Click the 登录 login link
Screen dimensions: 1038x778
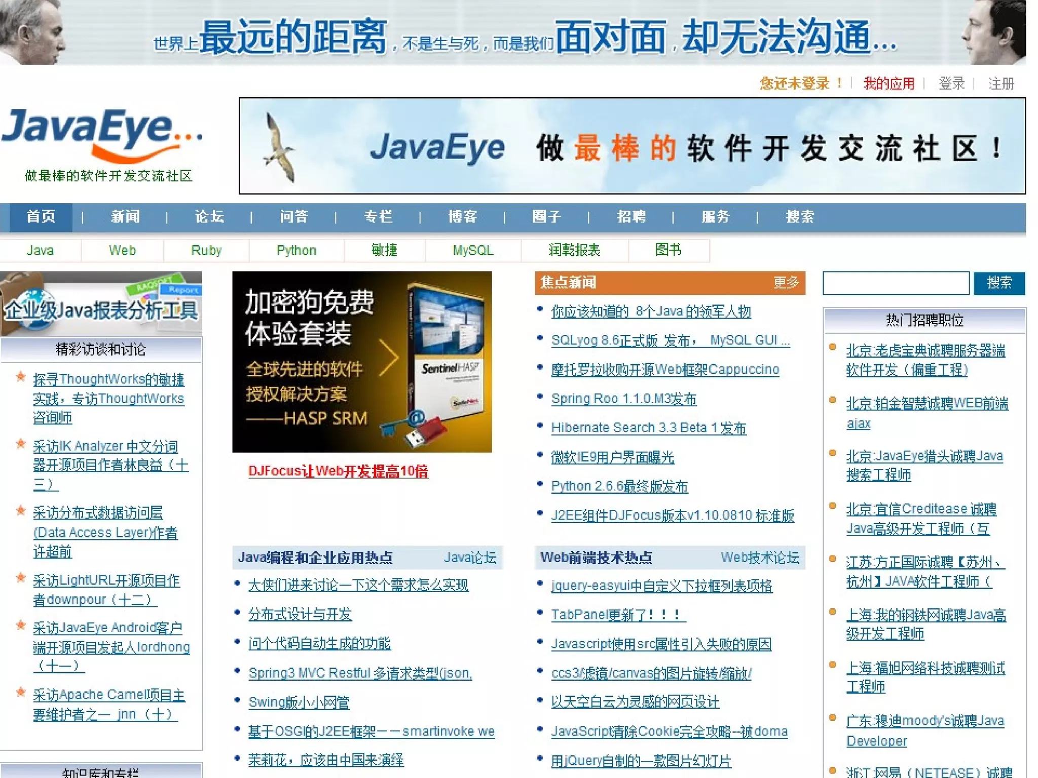(x=951, y=83)
